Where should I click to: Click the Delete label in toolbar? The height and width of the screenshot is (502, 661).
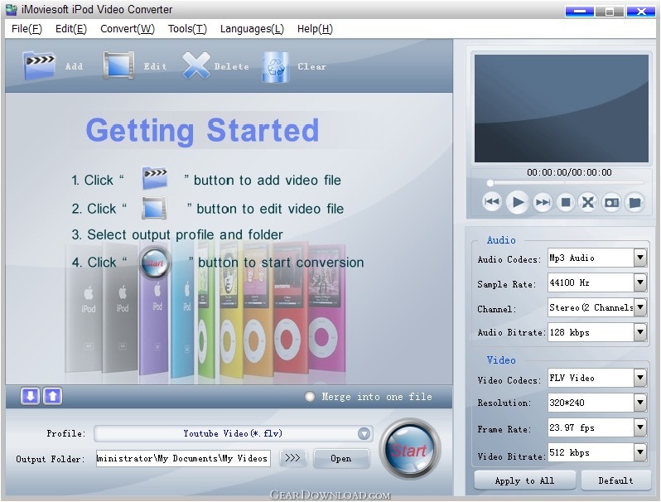click(x=231, y=66)
